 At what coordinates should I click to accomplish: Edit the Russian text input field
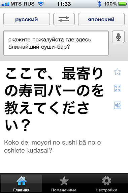(56, 43)
